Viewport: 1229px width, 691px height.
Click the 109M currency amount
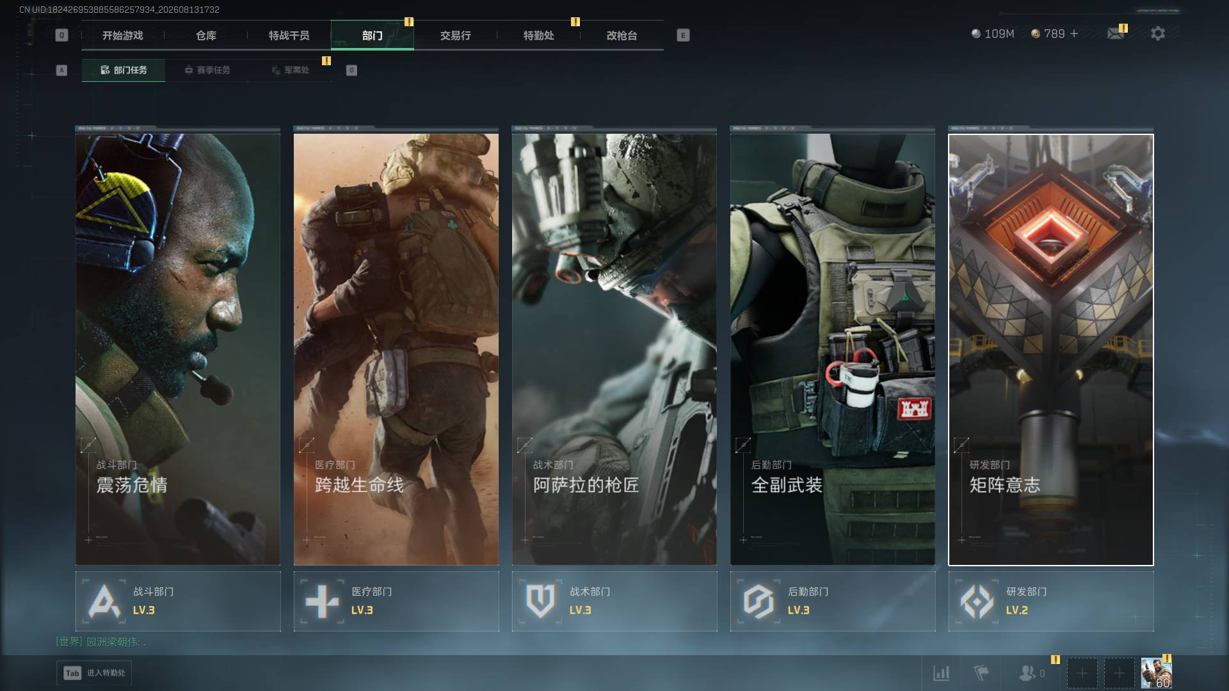(x=999, y=33)
